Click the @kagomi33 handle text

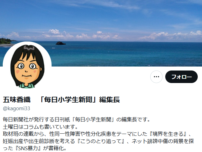16,109
